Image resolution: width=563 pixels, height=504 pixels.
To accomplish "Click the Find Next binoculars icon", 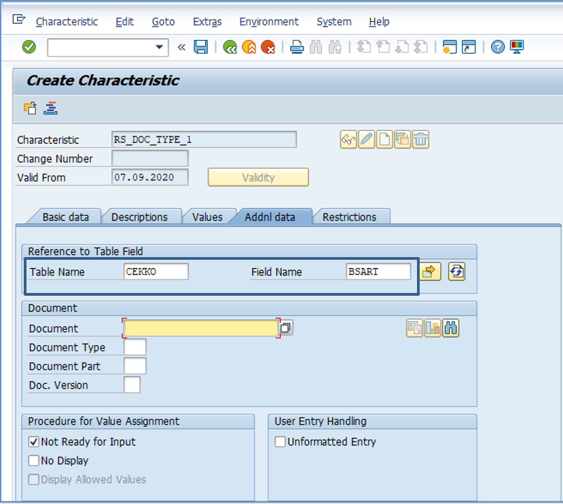I will pyautogui.click(x=335, y=47).
